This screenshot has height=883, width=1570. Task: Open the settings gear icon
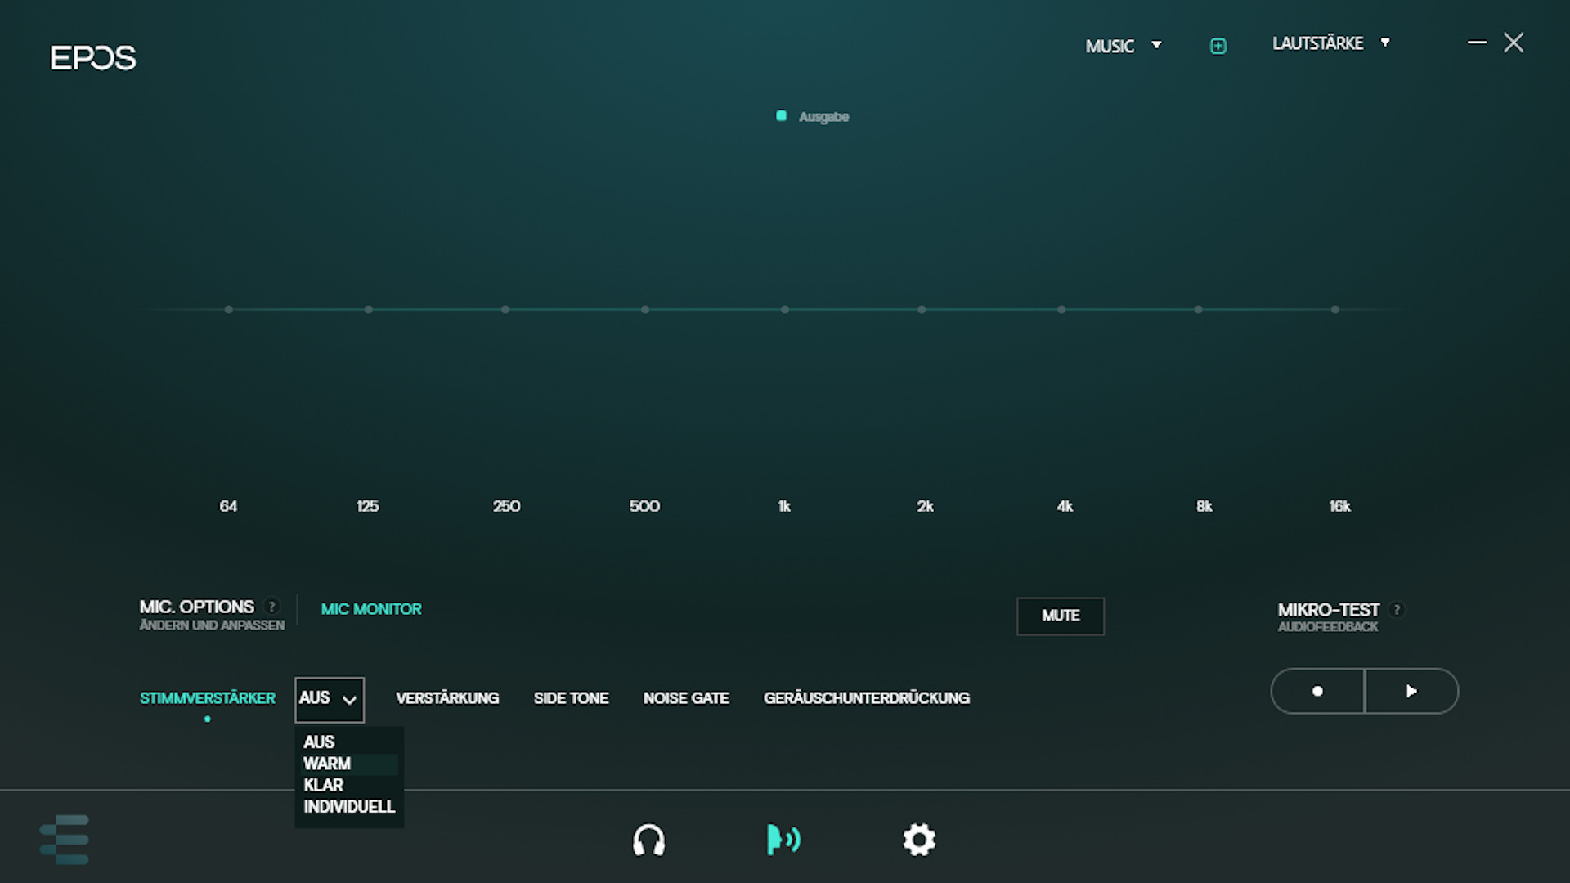918,840
